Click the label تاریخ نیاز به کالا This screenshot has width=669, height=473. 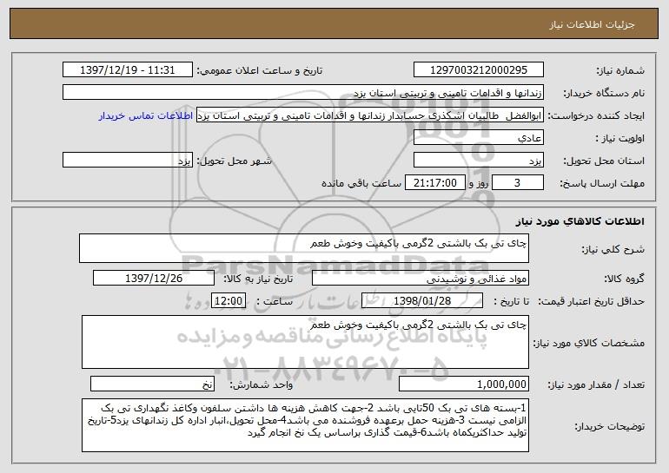pyautogui.click(x=258, y=279)
